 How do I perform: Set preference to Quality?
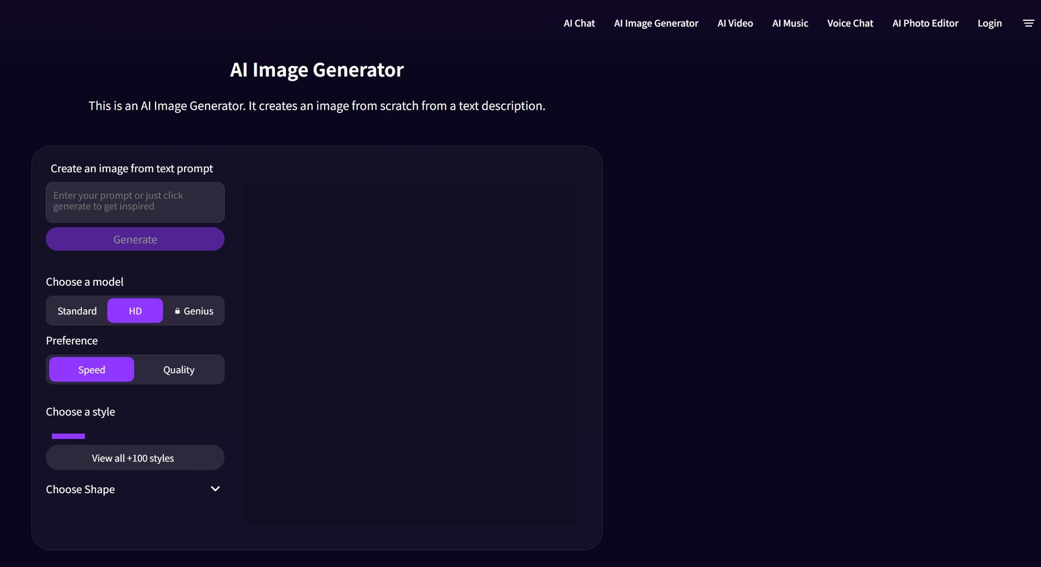(x=179, y=370)
